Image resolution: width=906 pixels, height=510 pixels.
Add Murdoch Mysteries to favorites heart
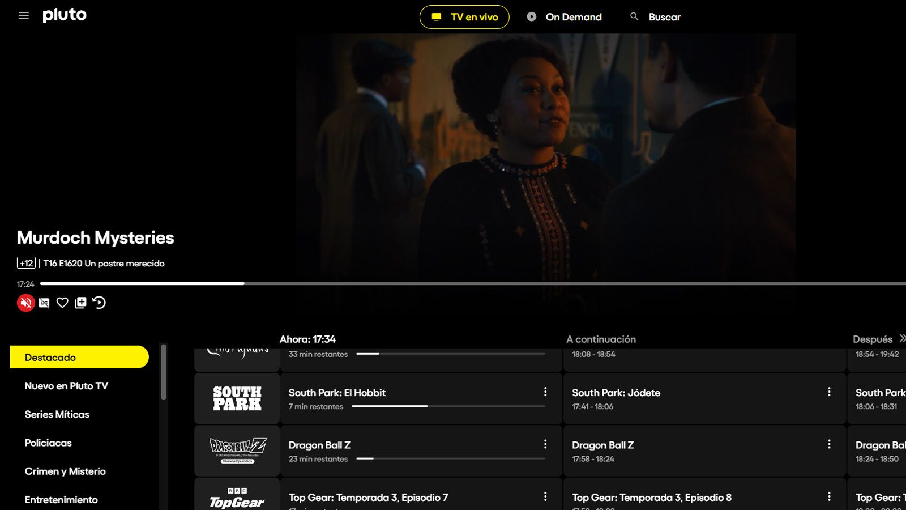(62, 303)
